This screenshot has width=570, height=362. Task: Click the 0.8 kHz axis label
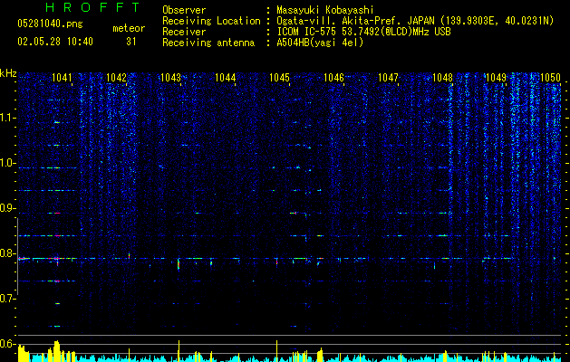pos(7,253)
